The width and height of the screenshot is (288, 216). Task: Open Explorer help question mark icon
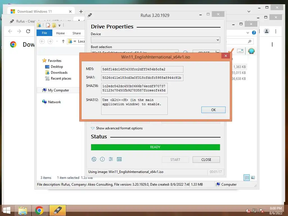254,33
